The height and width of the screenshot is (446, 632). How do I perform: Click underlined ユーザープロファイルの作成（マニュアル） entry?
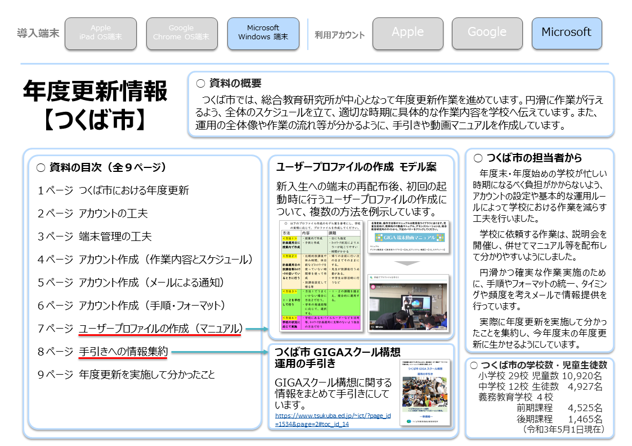coord(161,329)
